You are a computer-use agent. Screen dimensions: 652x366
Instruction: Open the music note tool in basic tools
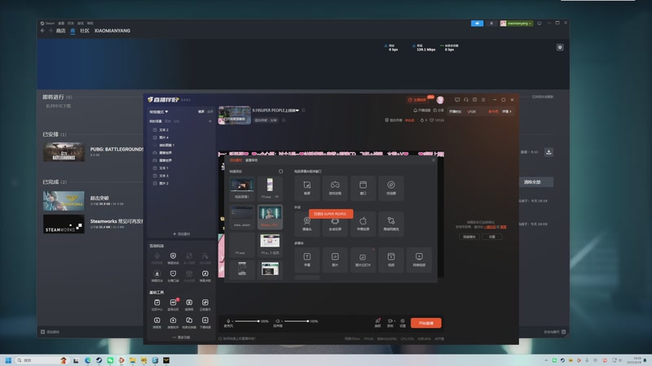point(205,304)
